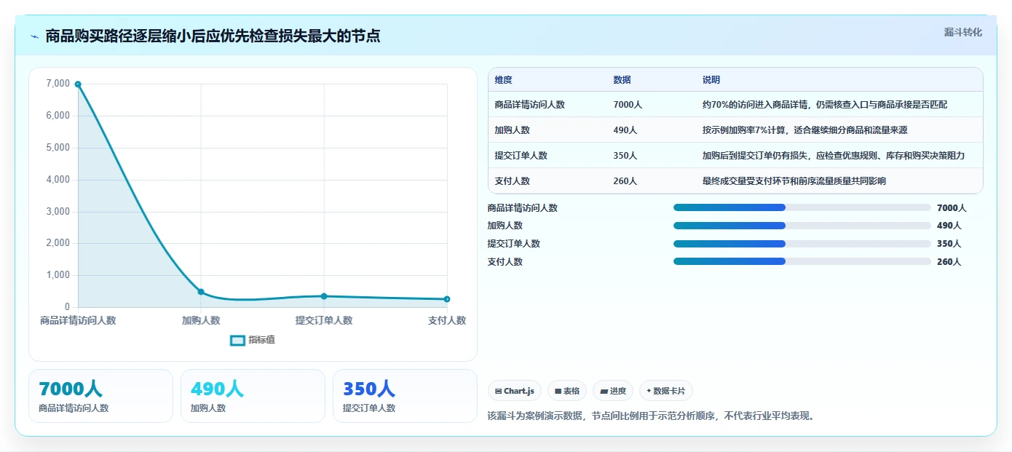Click the 490人 data card
Image resolution: width=1012 pixels, height=452 pixels.
(x=253, y=396)
